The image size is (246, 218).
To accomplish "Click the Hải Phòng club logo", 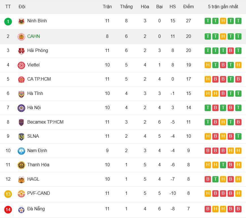I will pos(21,51).
